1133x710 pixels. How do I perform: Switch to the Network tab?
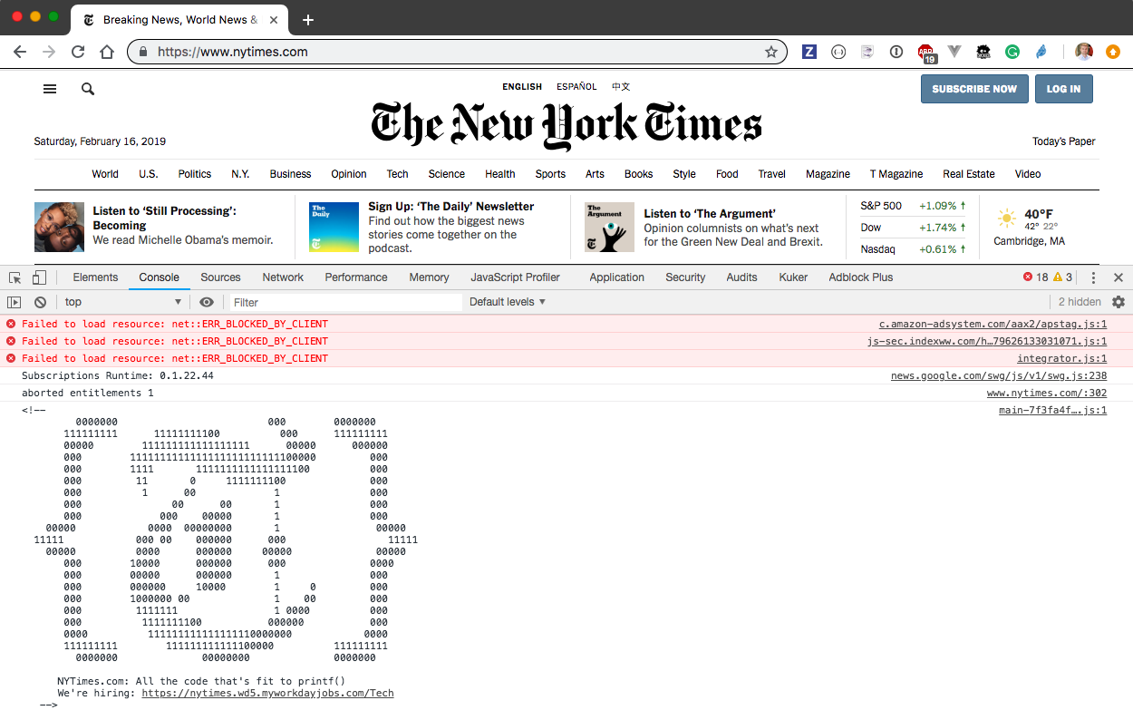pos(283,277)
